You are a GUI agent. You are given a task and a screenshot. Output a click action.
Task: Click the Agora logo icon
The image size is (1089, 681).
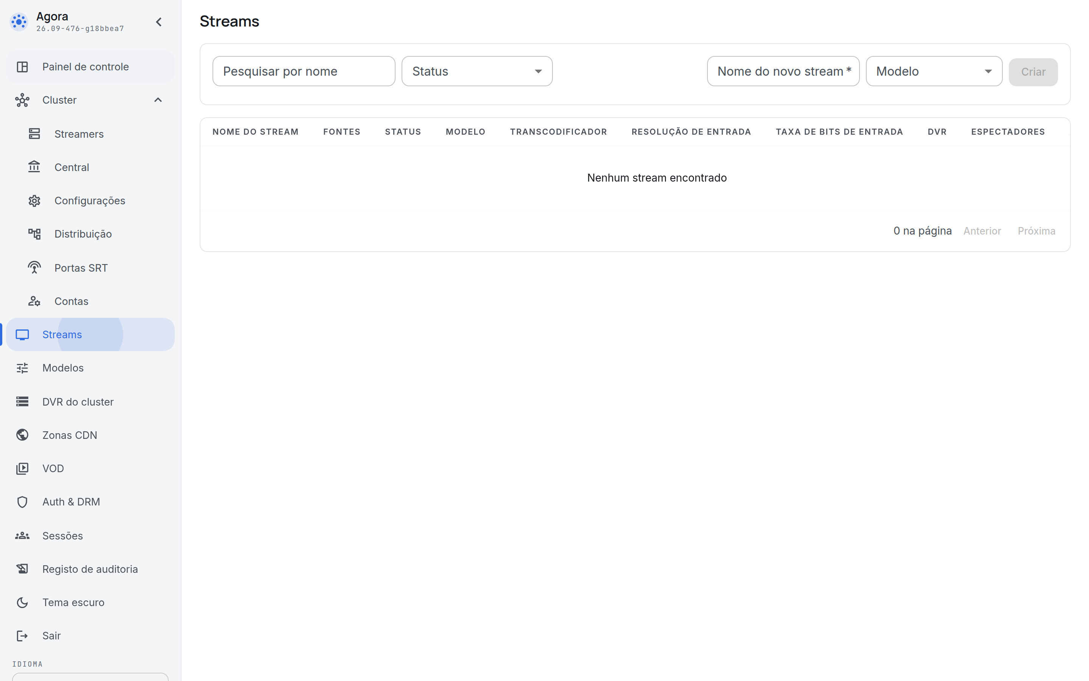tap(19, 22)
